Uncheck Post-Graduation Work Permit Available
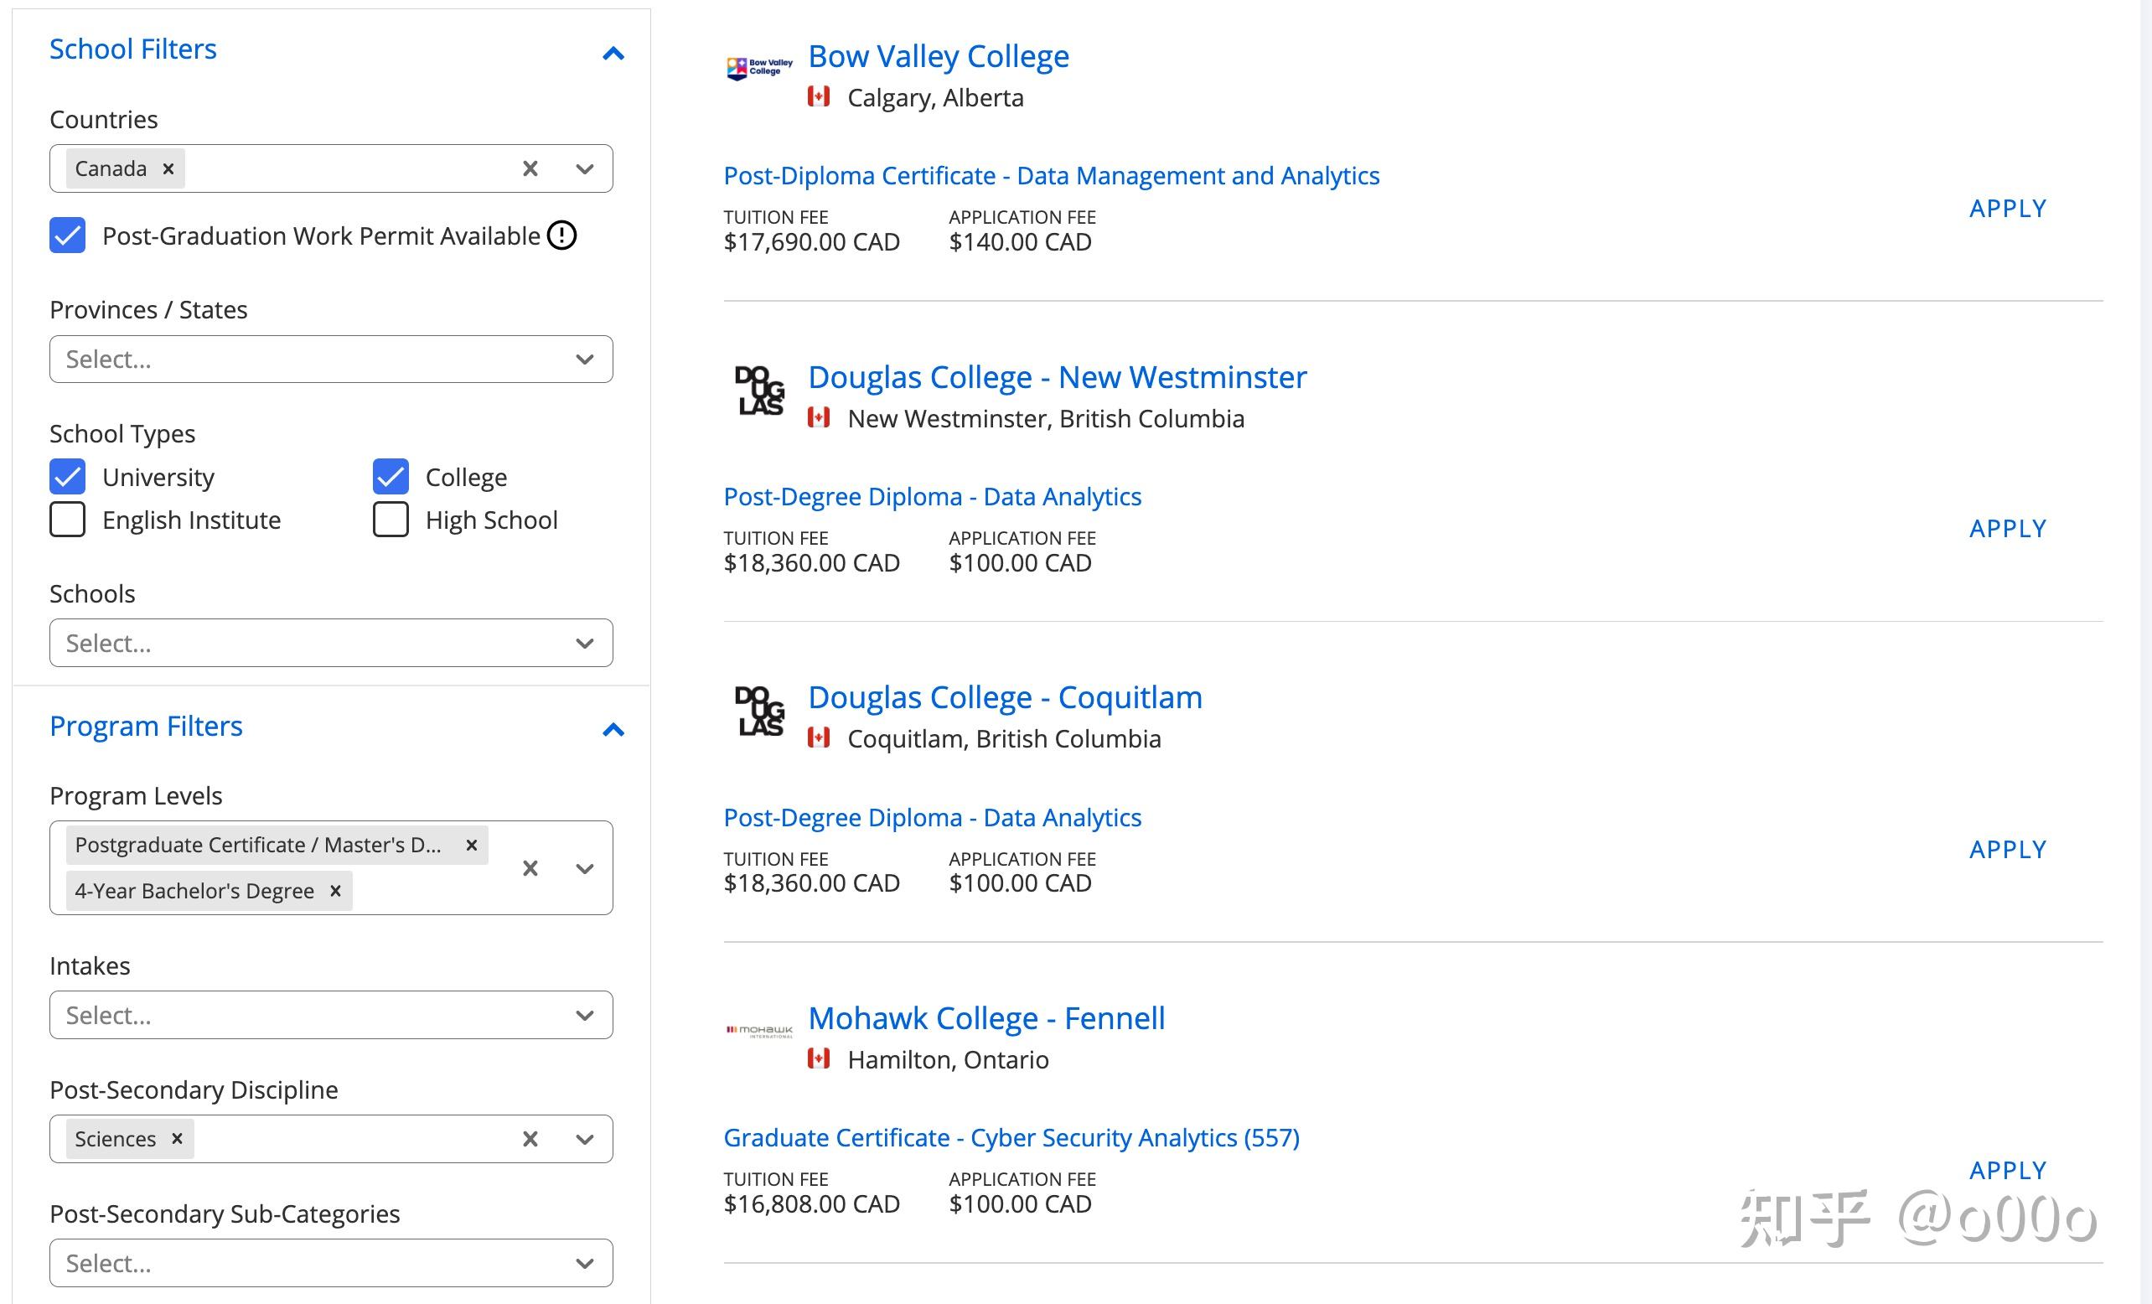The width and height of the screenshot is (2152, 1304). point(67,235)
